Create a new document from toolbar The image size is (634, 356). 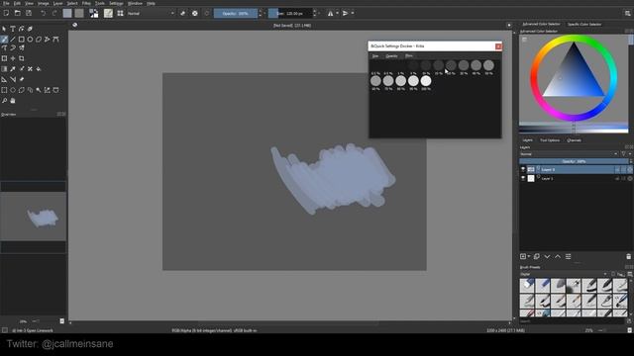click(6, 13)
